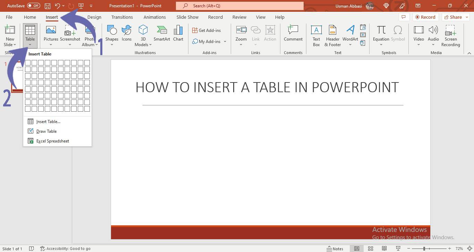Click the Undo arrow icon
Image resolution: width=474 pixels, height=252 pixels.
(58, 6)
